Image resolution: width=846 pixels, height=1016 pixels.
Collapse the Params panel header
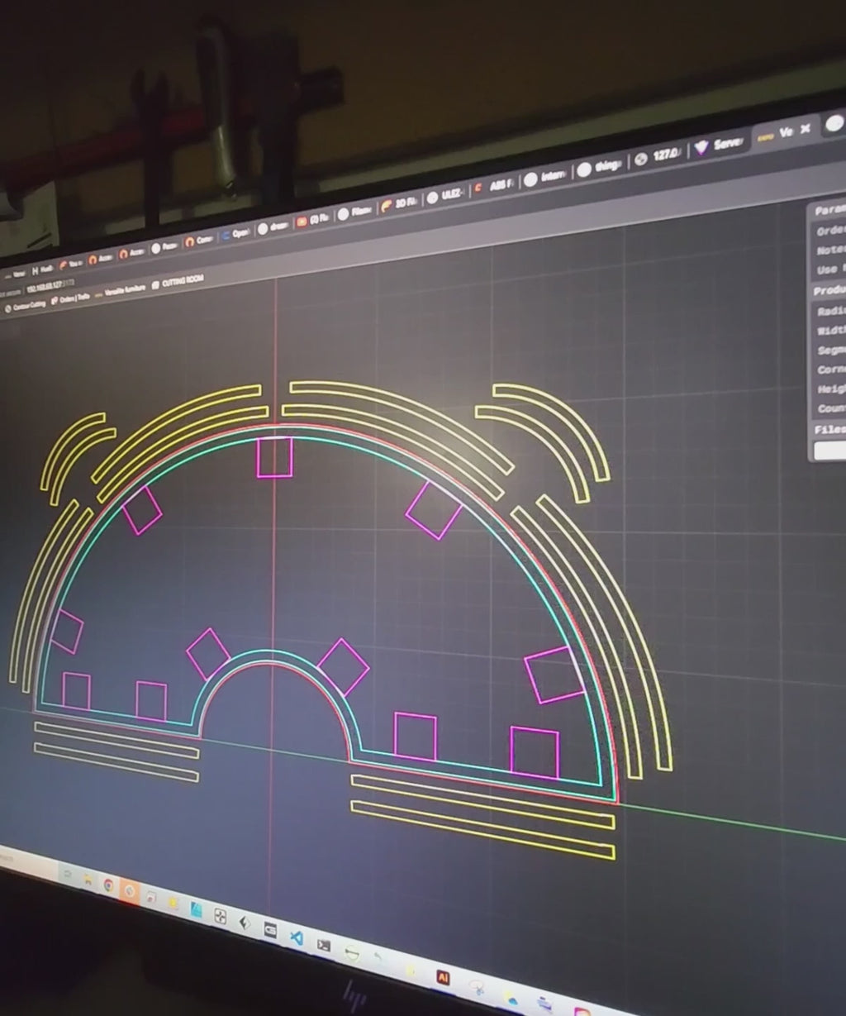[x=829, y=210]
